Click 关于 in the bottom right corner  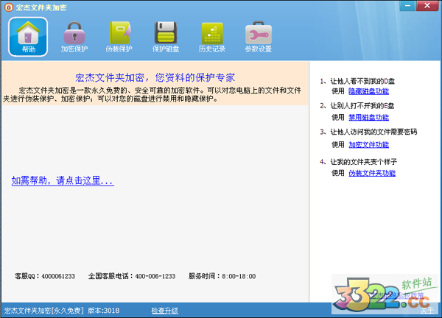(x=427, y=311)
